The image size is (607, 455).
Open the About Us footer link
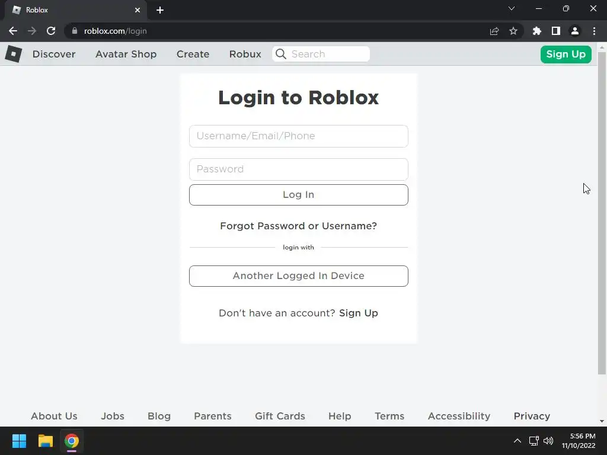(54, 416)
